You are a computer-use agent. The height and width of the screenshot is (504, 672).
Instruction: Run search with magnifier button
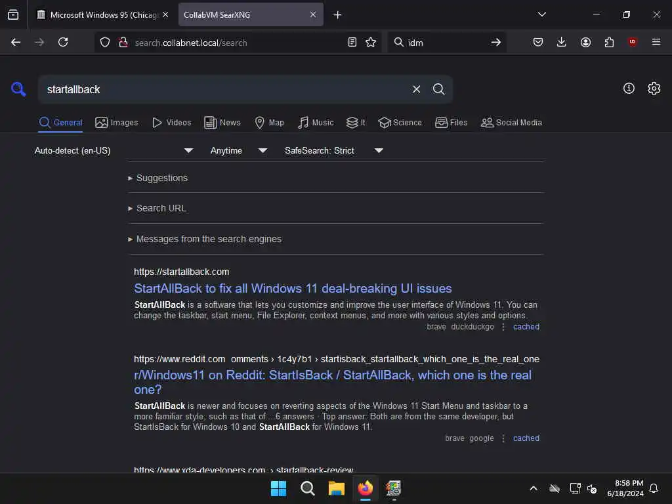(438, 89)
